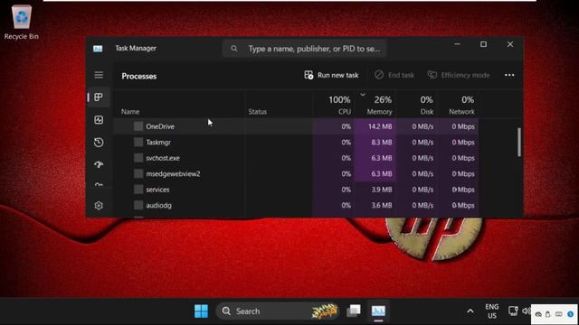The width and height of the screenshot is (579, 325).
Task: Click the msedgewebview2 process icon
Action: click(138, 173)
